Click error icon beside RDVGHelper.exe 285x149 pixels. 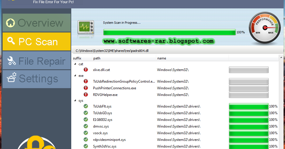click(x=86, y=95)
